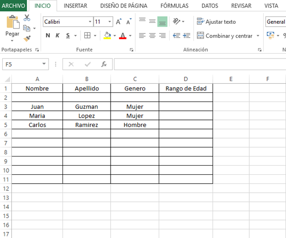This screenshot has height=238, width=286.
Task: Align text left
Action: point(142,35)
